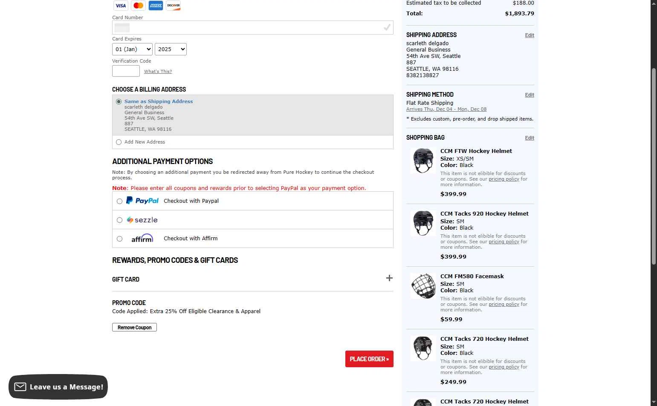Click the Verification Code input field
Screen dimensions: 657x406
pos(126,71)
